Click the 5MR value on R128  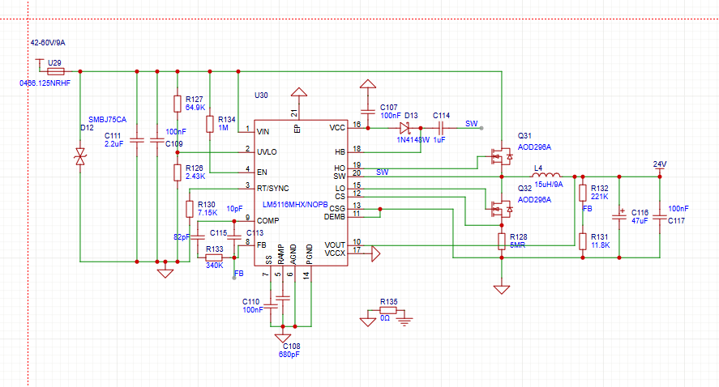[x=517, y=245]
